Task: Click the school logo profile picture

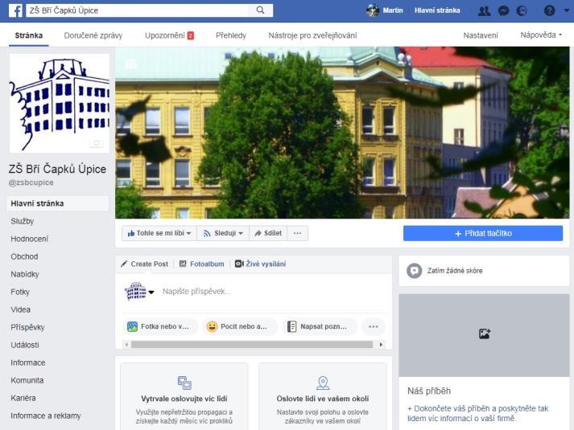Action: pyautogui.click(x=60, y=104)
